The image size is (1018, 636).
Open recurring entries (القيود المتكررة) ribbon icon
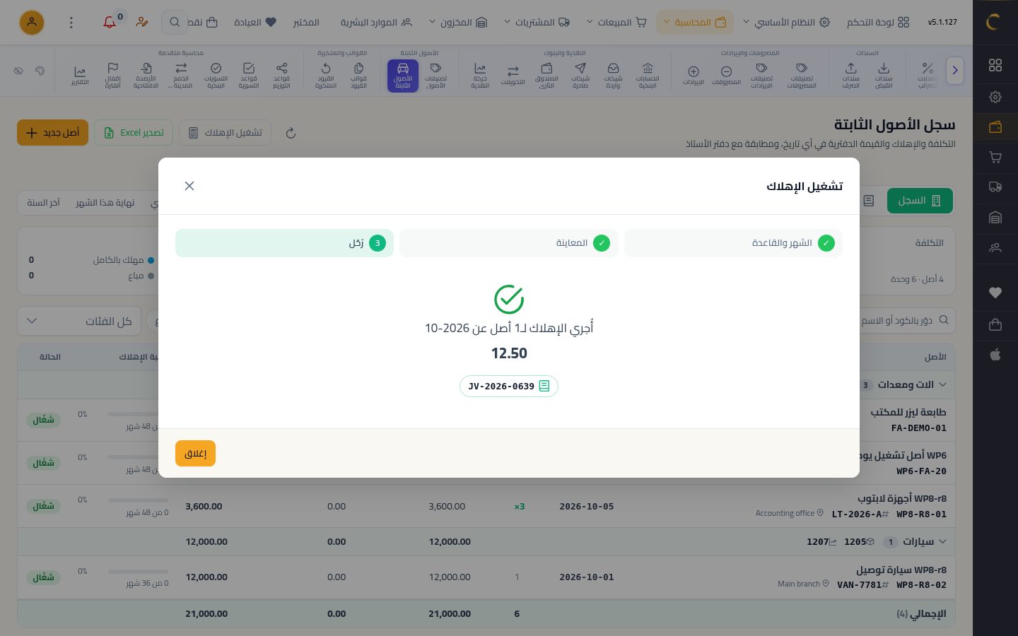[x=326, y=76]
